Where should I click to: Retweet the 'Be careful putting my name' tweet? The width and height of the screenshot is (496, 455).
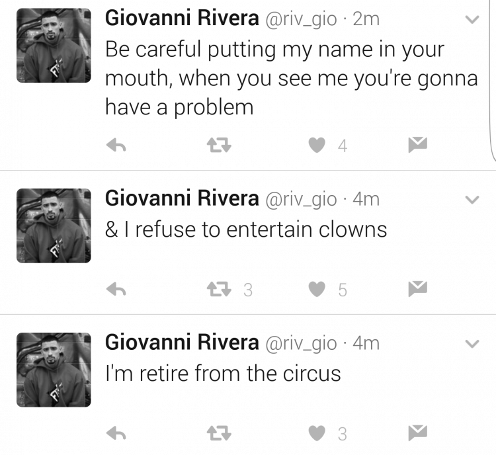[x=219, y=145]
